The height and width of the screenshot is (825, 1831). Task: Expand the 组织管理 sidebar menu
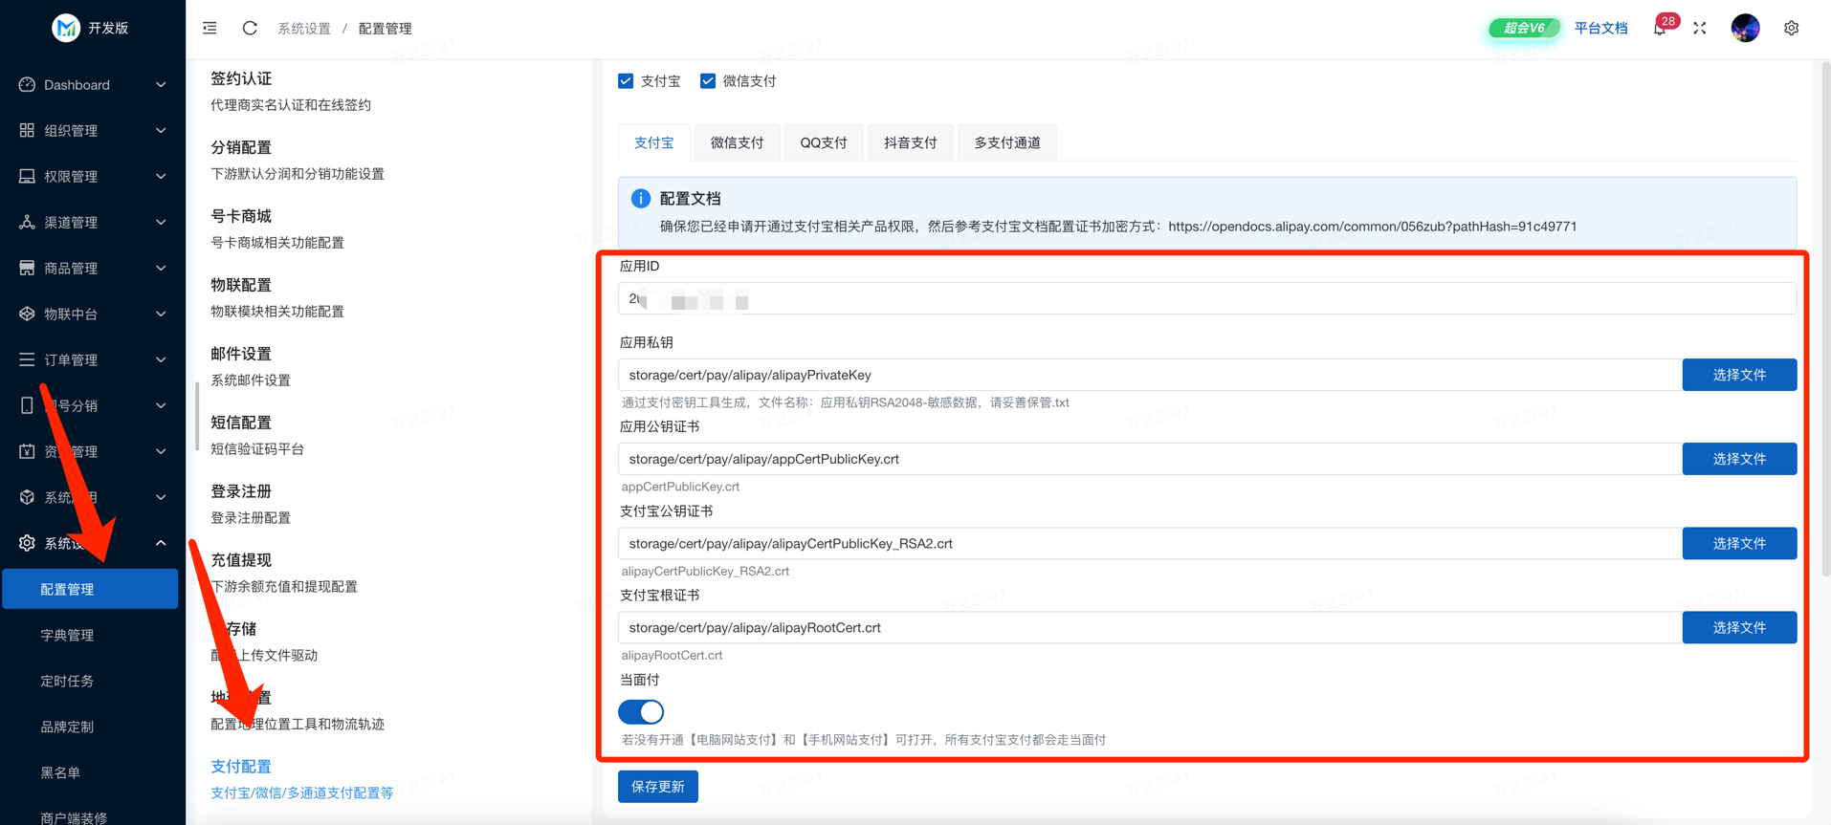(x=92, y=131)
